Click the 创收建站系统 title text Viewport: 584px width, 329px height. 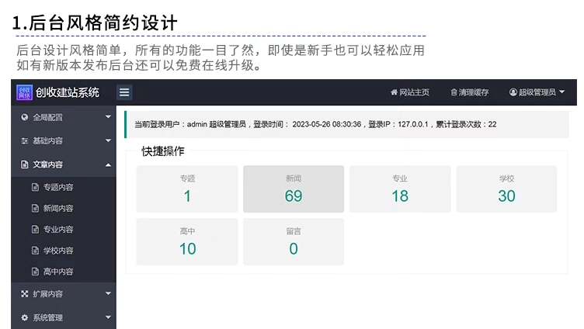68,92
